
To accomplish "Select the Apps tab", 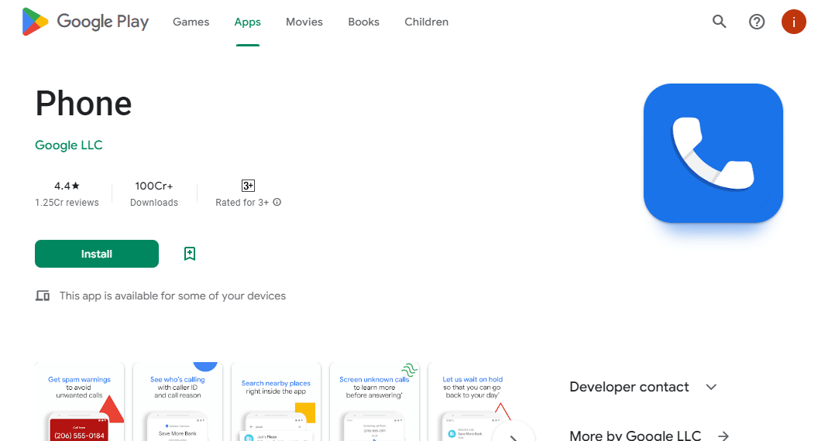I will tap(247, 22).
